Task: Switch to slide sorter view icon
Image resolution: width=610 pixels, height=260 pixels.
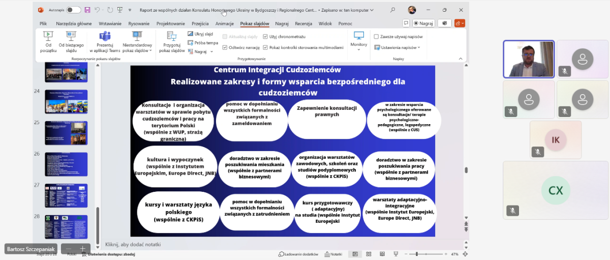Action: (x=368, y=254)
